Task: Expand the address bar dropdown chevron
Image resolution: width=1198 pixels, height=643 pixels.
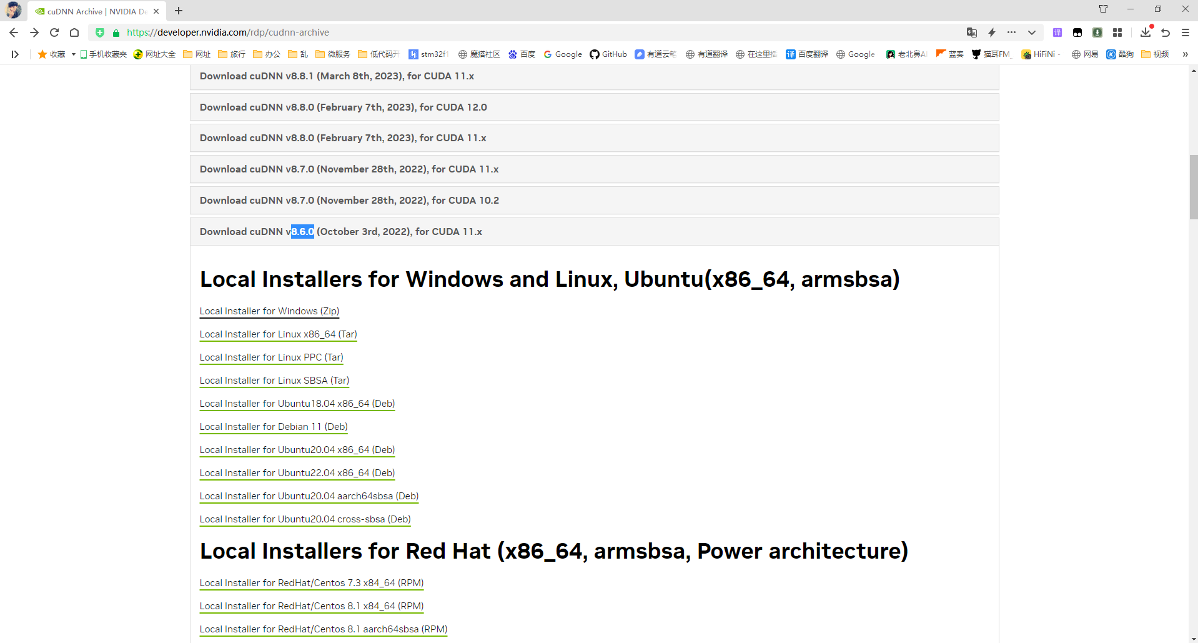Action: pyautogui.click(x=1031, y=32)
